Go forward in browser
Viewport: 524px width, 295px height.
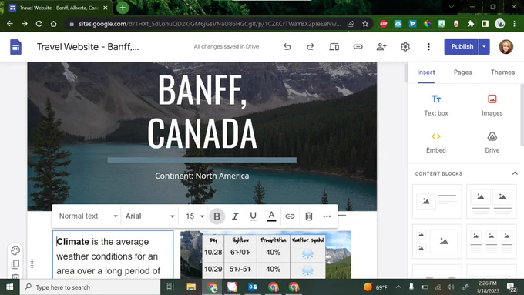tap(25, 24)
